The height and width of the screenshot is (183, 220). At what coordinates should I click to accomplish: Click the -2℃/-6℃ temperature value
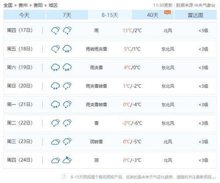[132, 123]
